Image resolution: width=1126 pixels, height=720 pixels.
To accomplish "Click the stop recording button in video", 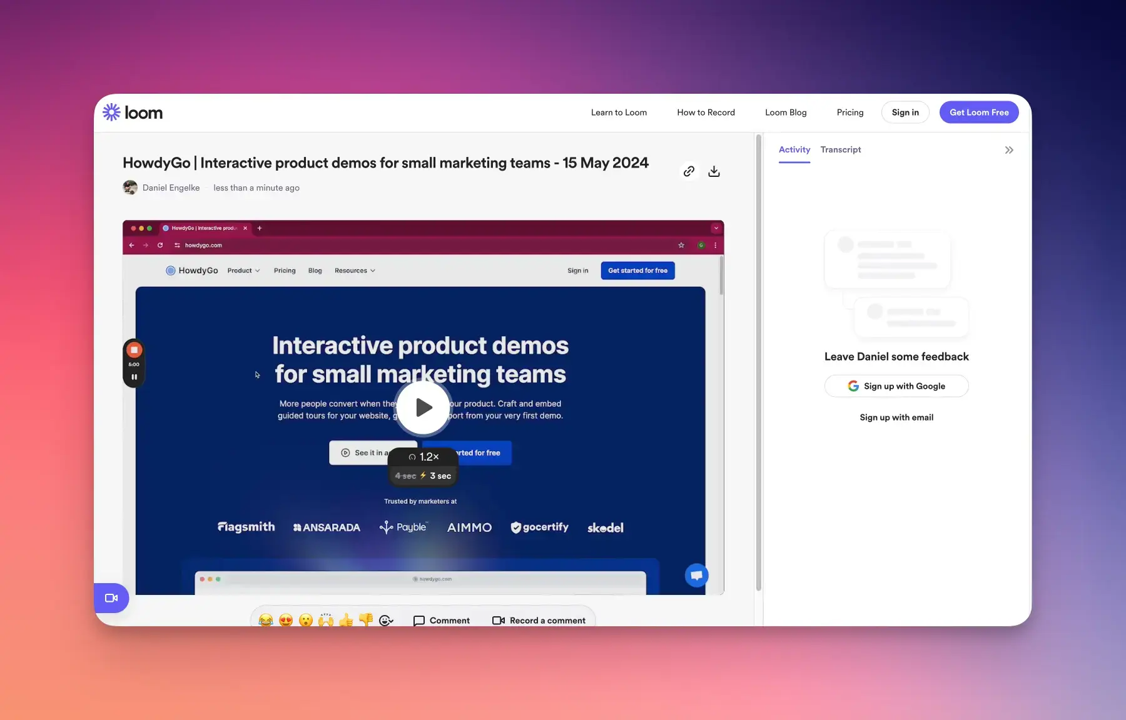I will pos(134,350).
